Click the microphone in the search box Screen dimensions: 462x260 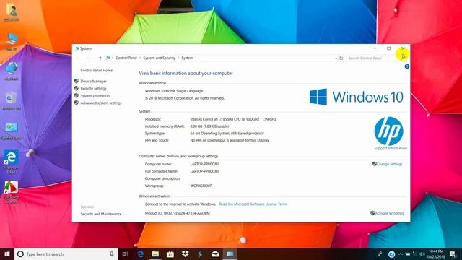click(x=112, y=253)
